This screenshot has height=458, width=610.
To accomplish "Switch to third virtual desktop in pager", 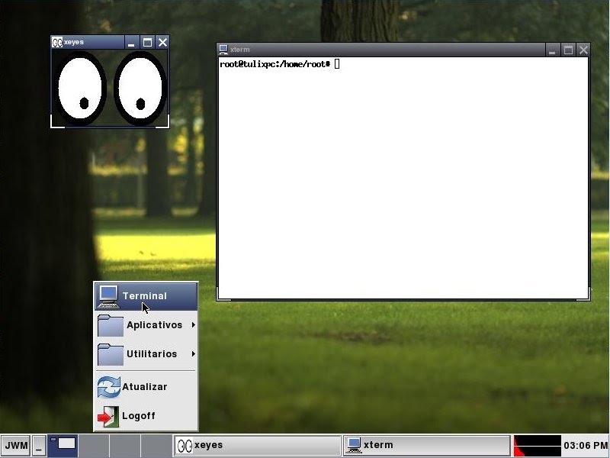I will click(125, 446).
